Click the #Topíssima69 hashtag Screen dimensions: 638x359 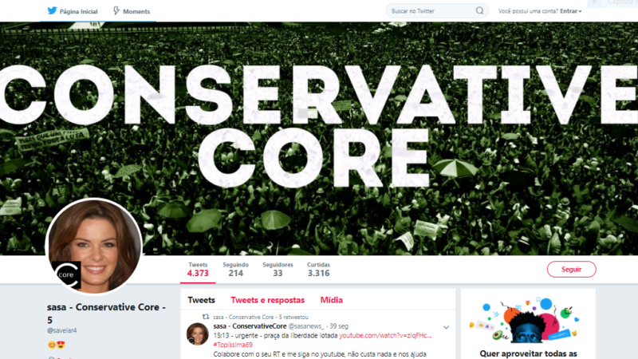(233, 345)
